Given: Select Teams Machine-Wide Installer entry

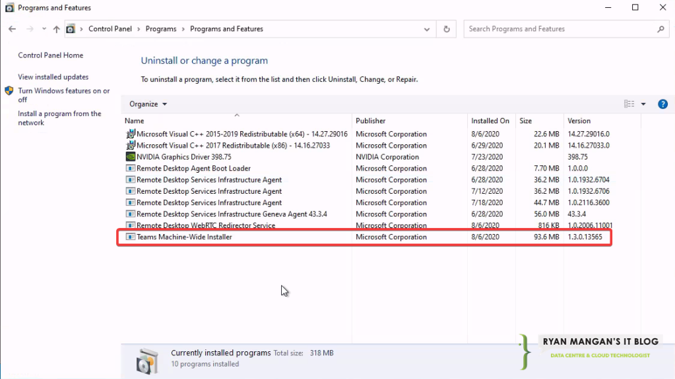Looking at the screenshot, I should 184,237.
